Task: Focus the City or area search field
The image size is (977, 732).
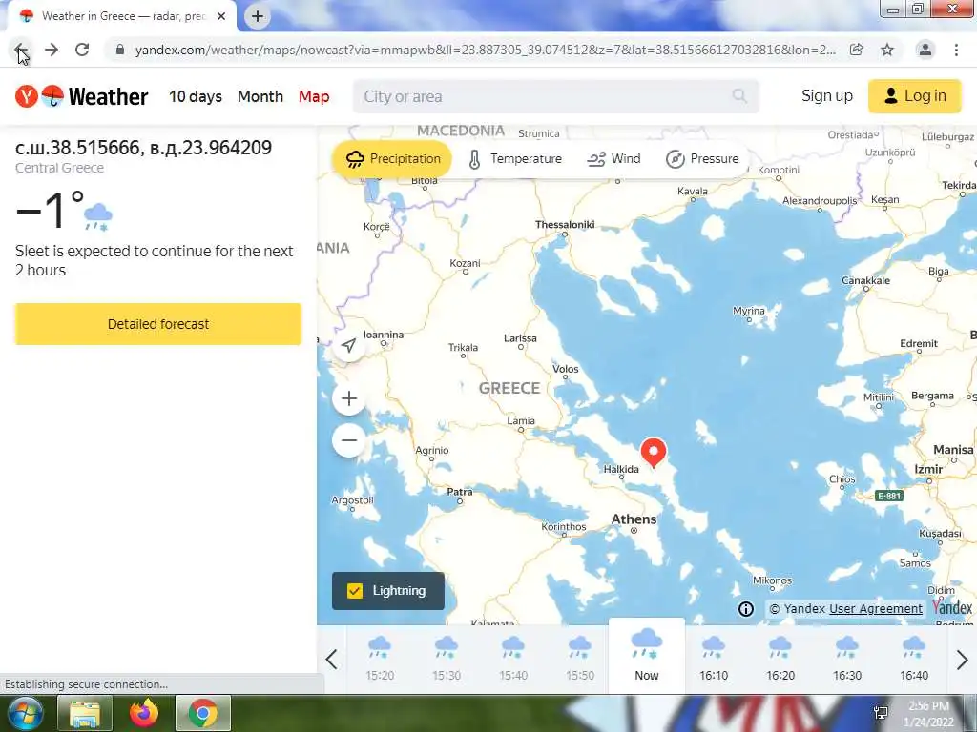Action: pyautogui.click(x=556, y=96)
